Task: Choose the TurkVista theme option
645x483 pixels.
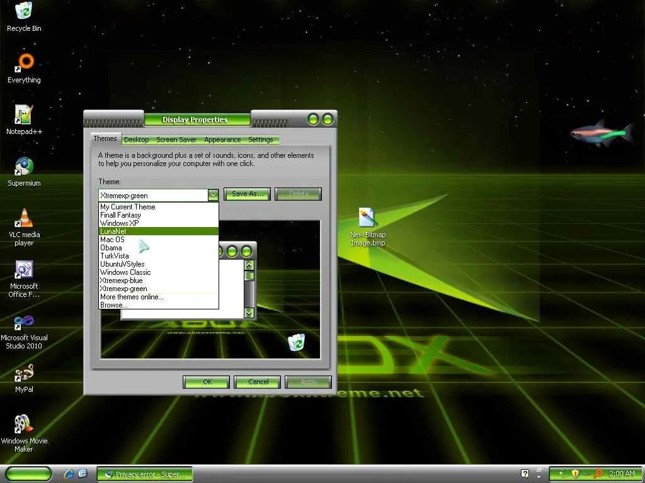Action: 158,256
